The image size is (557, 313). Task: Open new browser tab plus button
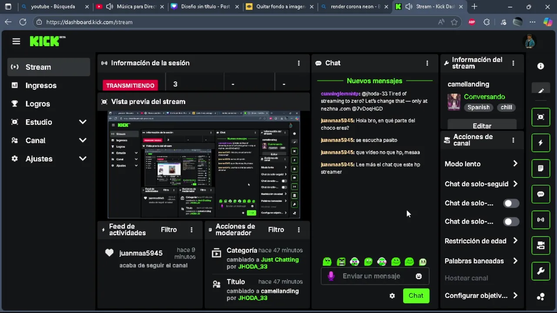tap(474, 7)
